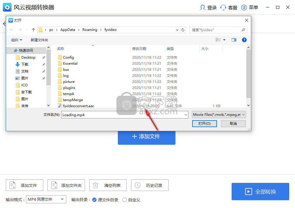Open the ICO folder in sidebar
The width and height of the screenshot is (295, 208).
point(24,85)
